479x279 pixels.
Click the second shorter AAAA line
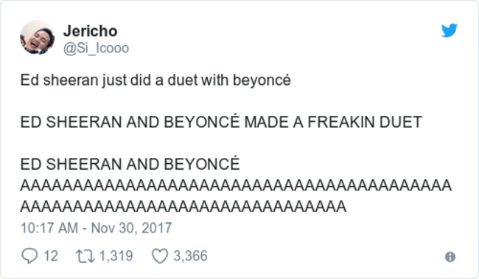tap(183, 207)
